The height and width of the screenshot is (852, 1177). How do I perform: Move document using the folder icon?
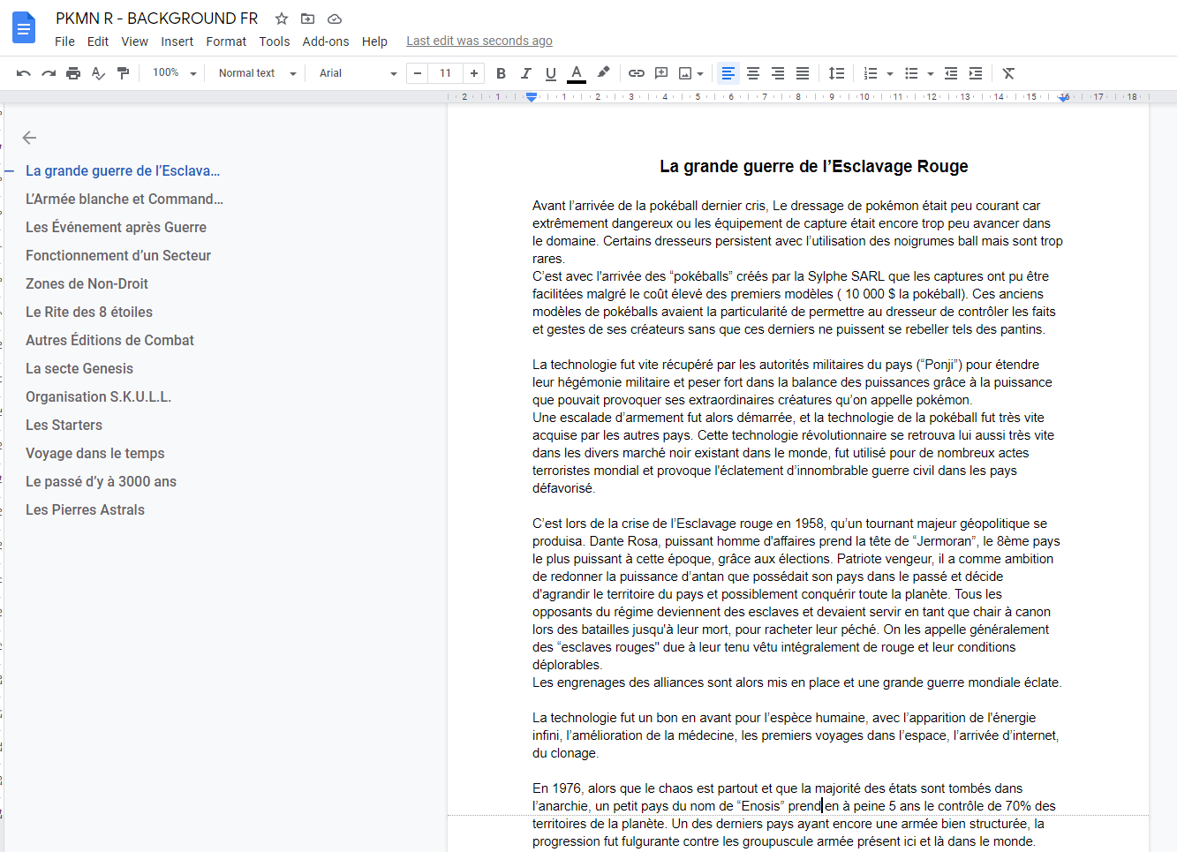point(307,19)
